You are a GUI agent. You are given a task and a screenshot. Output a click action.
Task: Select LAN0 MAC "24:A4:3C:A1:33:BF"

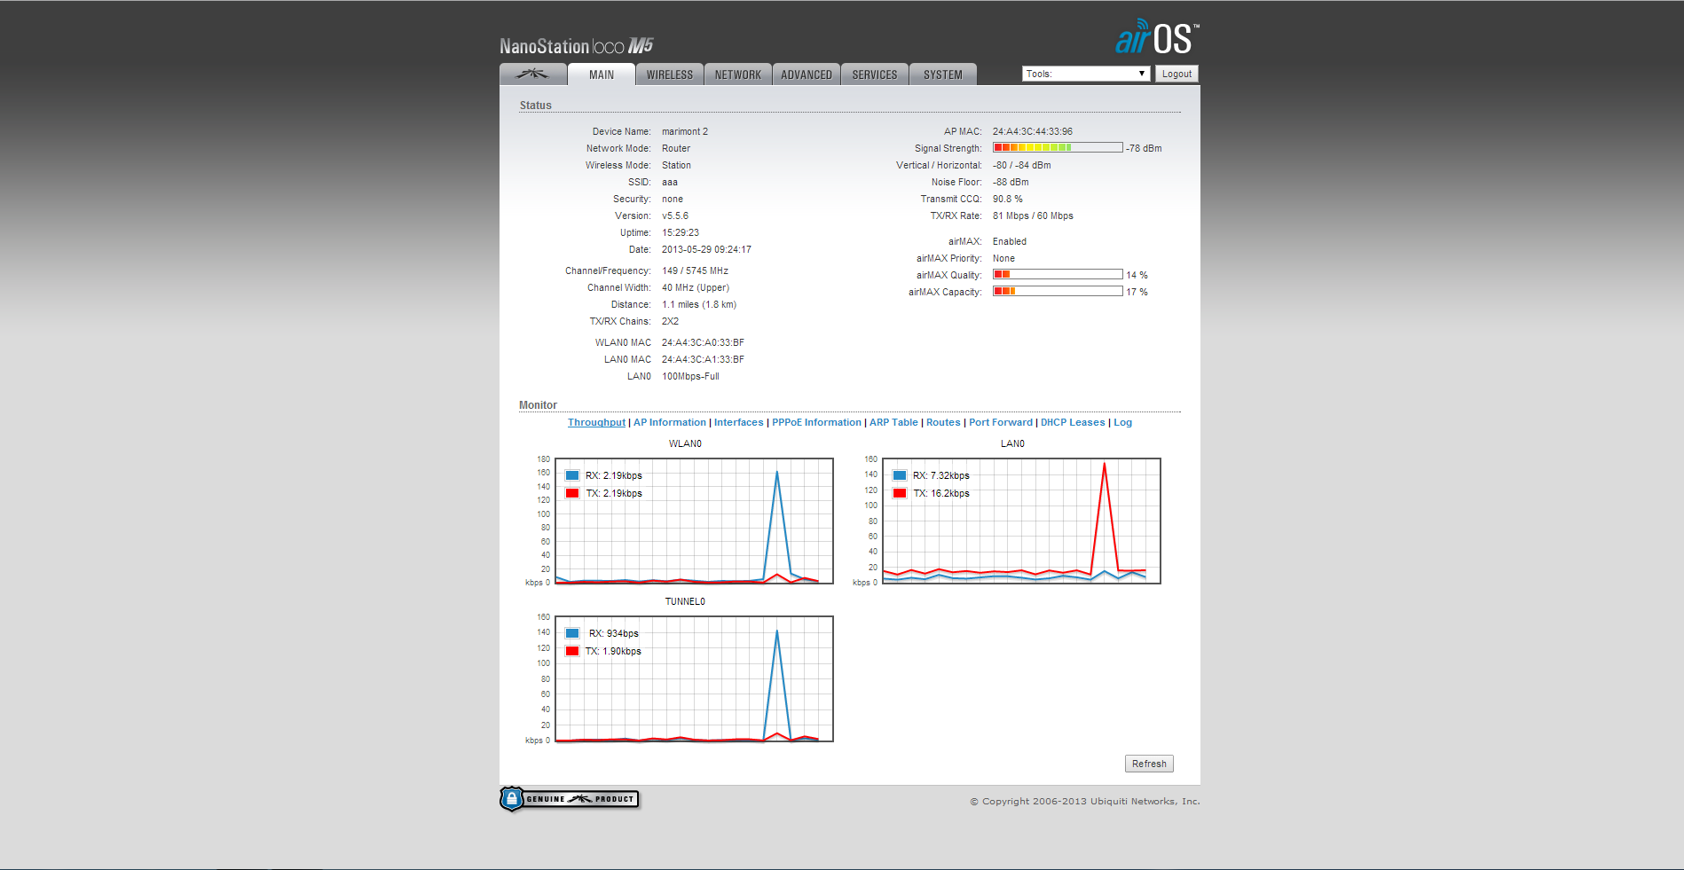tap(703, 359)
